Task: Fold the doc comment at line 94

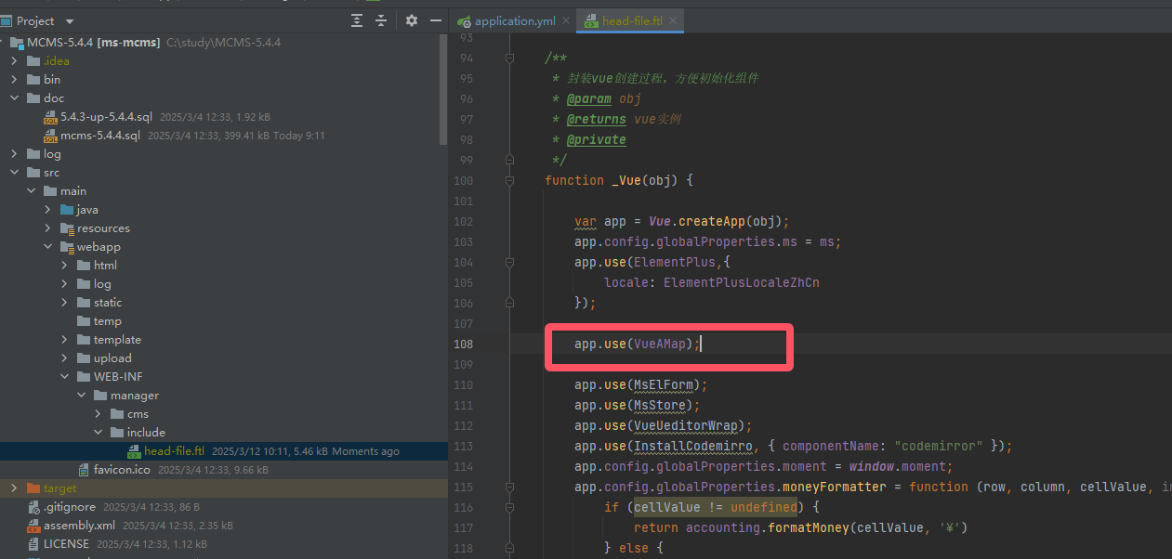Action: pos(509,58)
